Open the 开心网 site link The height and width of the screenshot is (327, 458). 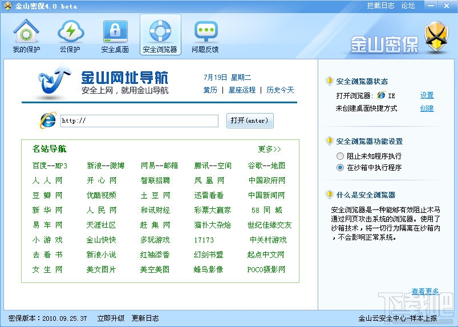pos(102,180)
